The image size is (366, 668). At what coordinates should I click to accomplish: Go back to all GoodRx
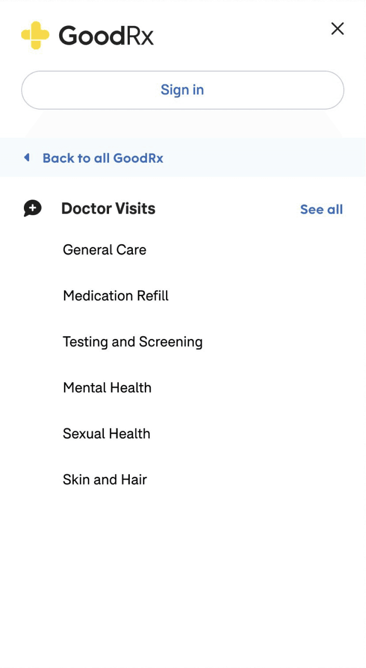click(x=103, y=158)
